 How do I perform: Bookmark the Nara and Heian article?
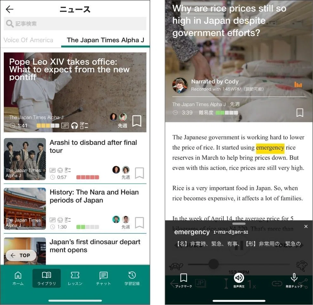point(139,223)
